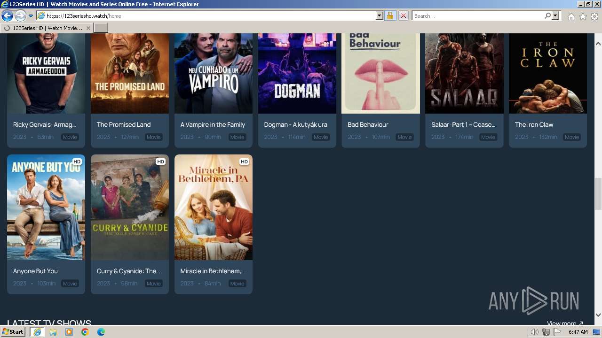Open Microsoft Edge taskbar icon

[101, 332]
